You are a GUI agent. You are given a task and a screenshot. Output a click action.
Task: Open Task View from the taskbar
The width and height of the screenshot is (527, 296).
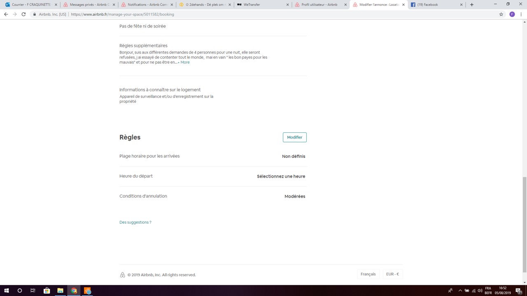coord(32,291)
